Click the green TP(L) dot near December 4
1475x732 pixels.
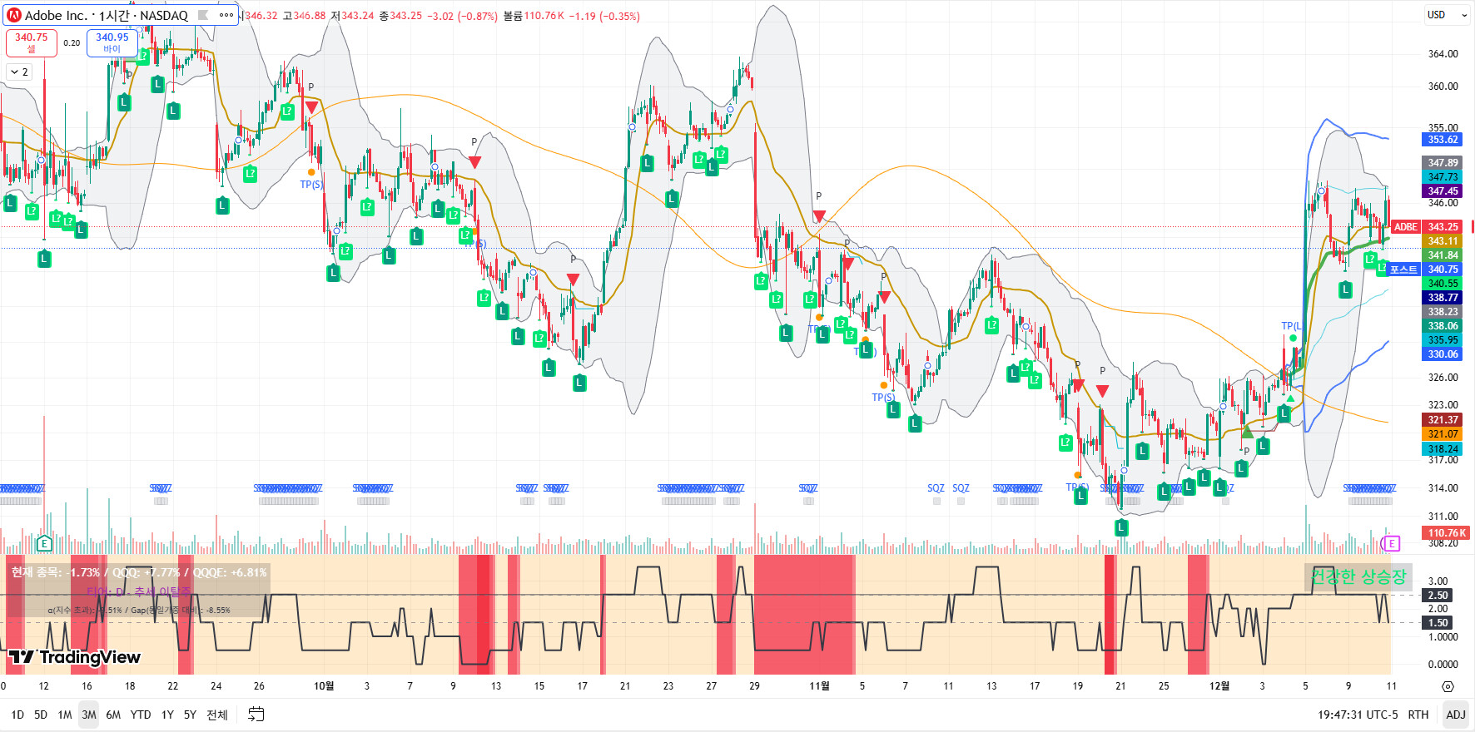coord(1293,338)
